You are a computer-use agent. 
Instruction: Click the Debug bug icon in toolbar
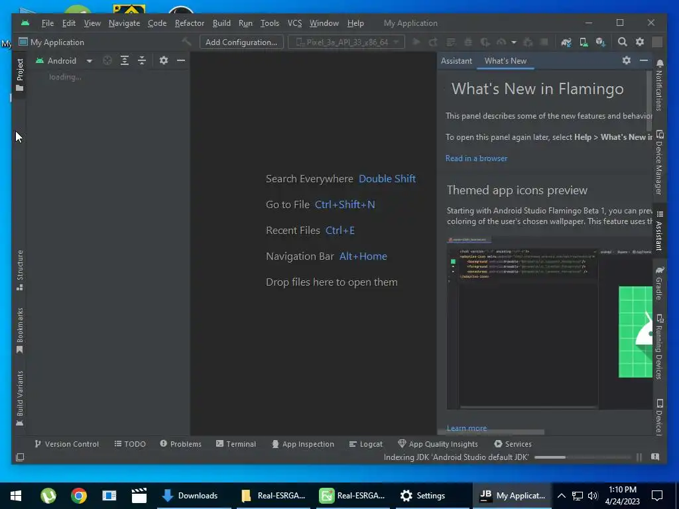(x=468, y=42)
